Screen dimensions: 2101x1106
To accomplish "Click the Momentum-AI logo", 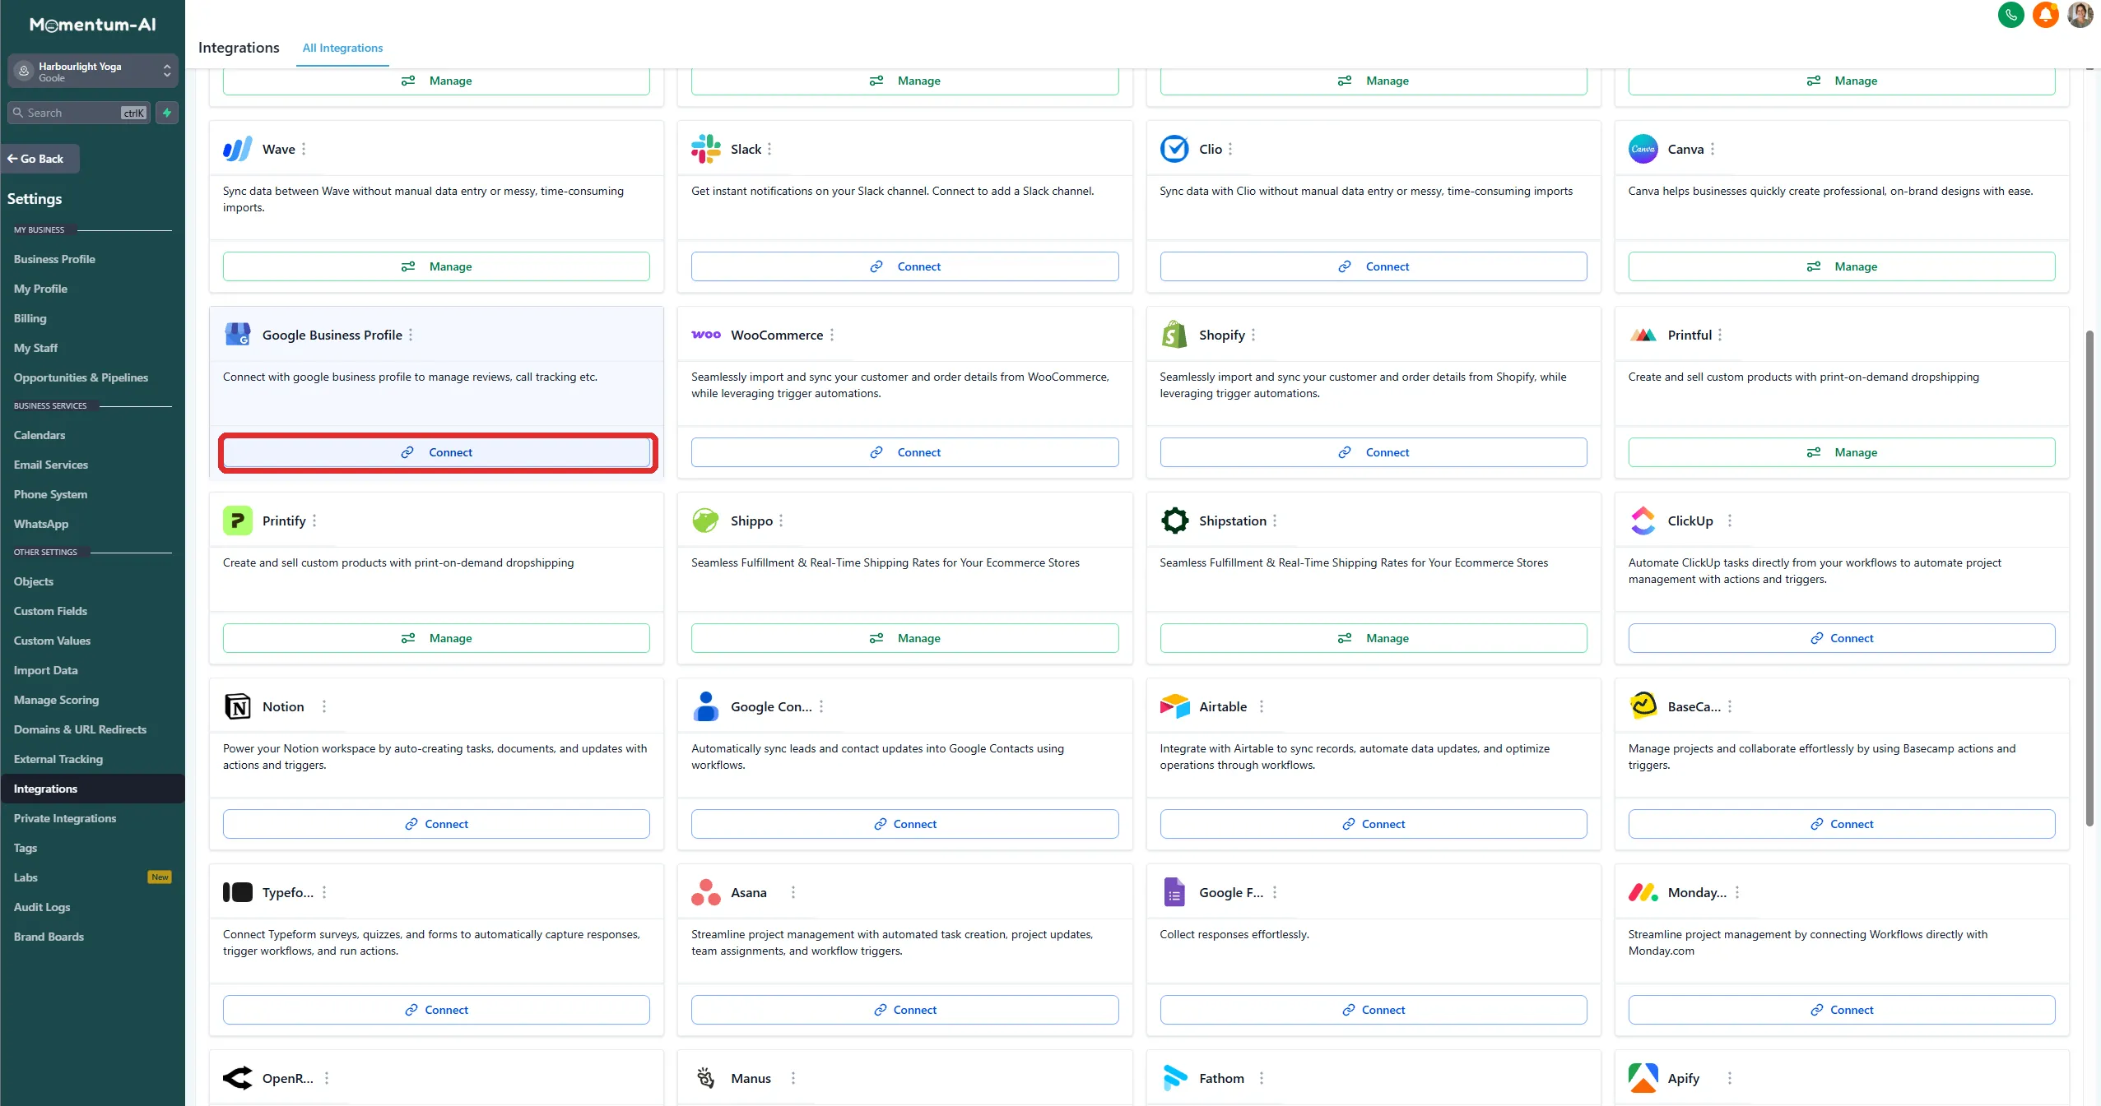I will (x=93, y=25).
